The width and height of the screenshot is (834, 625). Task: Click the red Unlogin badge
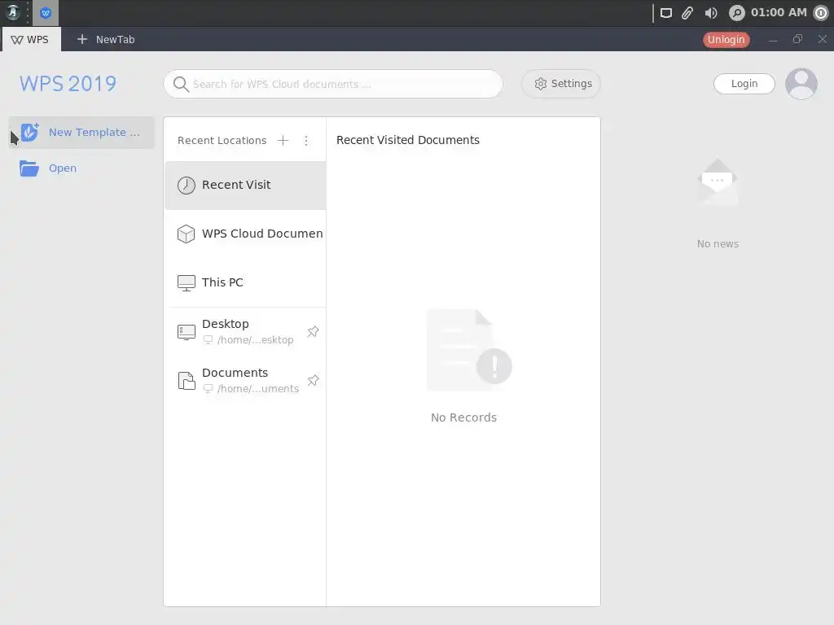point(726,40)
